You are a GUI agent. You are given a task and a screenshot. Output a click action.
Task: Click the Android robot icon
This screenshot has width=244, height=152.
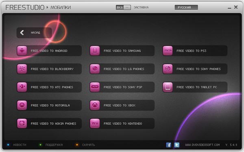click(x=22, y=51)
